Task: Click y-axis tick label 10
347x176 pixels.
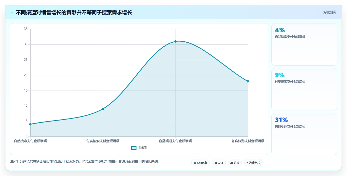Action: point(26,106)
